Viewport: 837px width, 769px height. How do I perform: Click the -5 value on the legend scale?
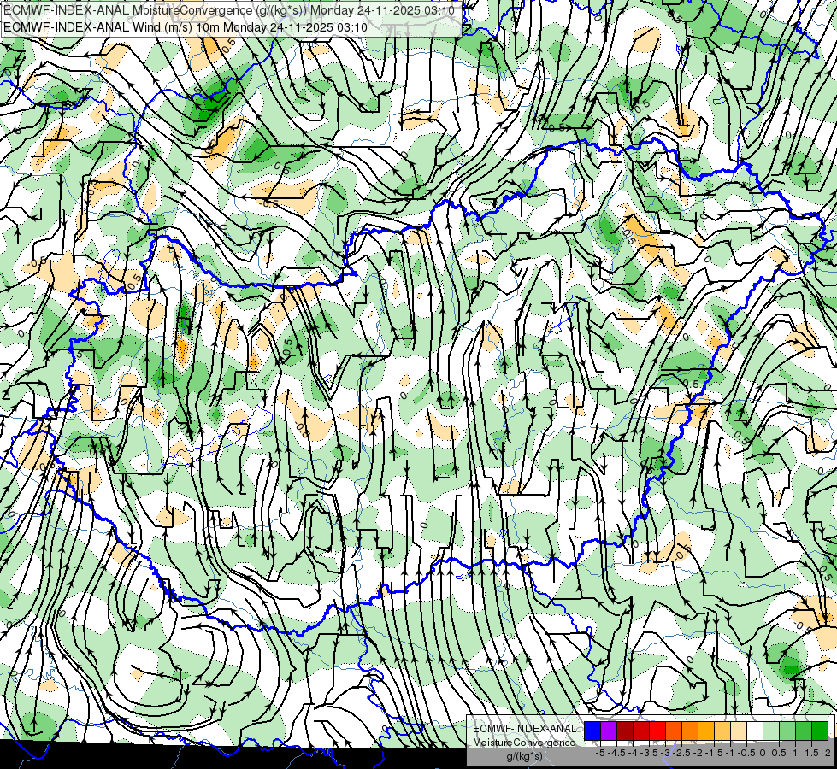(600, 753)
